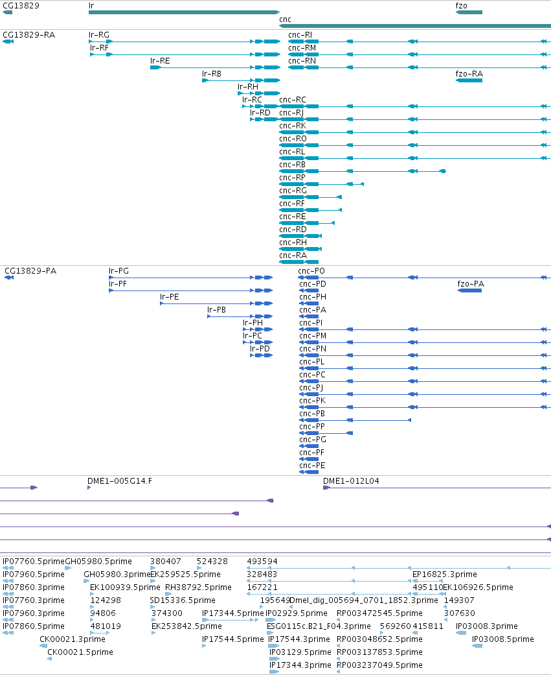551x675 pixels.
Task: Select transcript lr-RB label
Action: (x=212, y=74)
